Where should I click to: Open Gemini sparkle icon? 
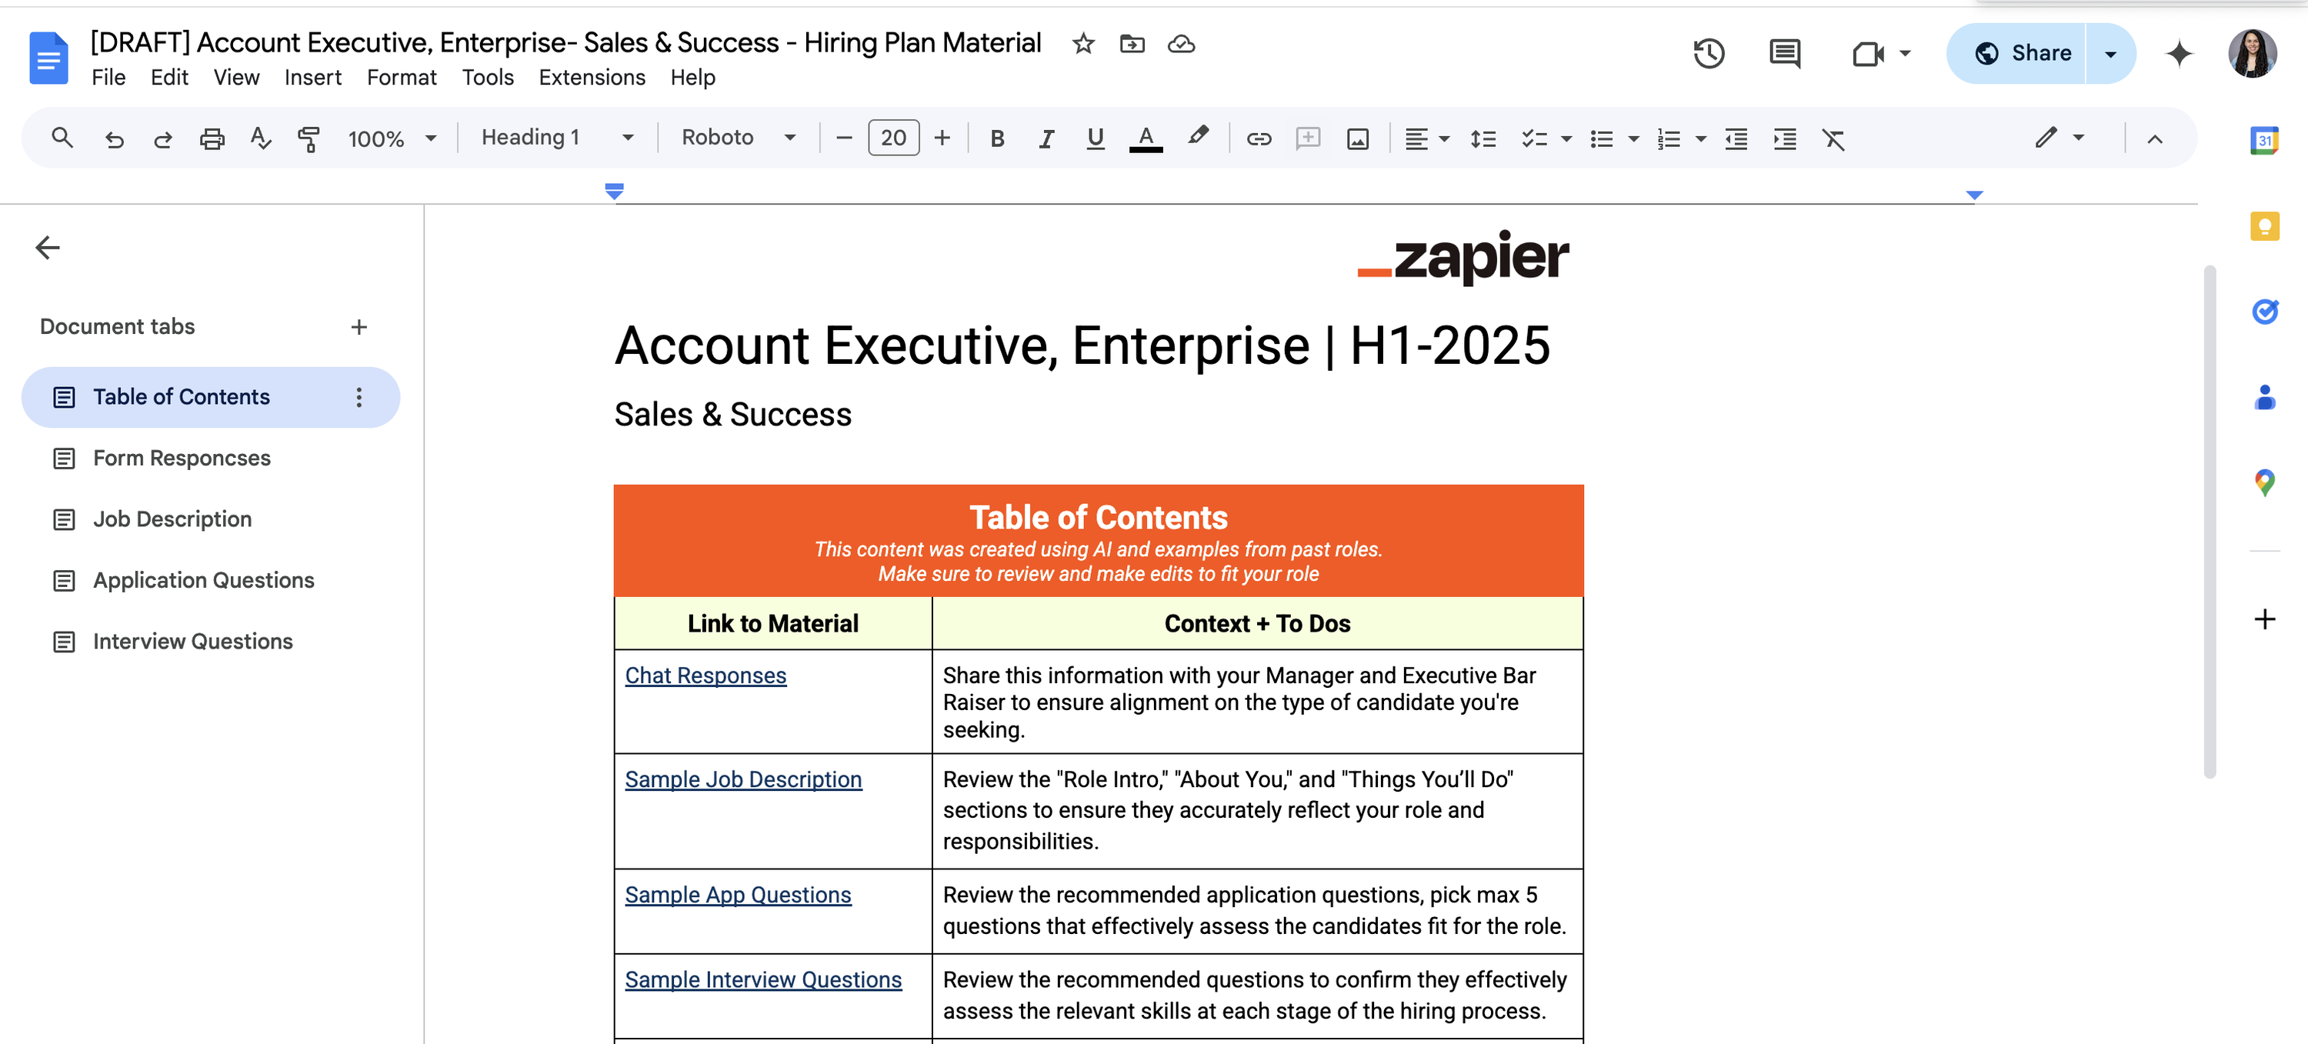2179,54
